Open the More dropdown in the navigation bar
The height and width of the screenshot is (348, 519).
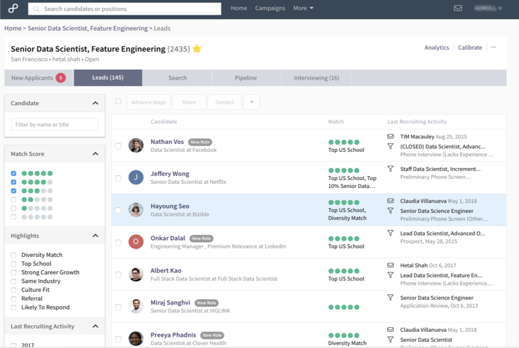coord(303,9)
